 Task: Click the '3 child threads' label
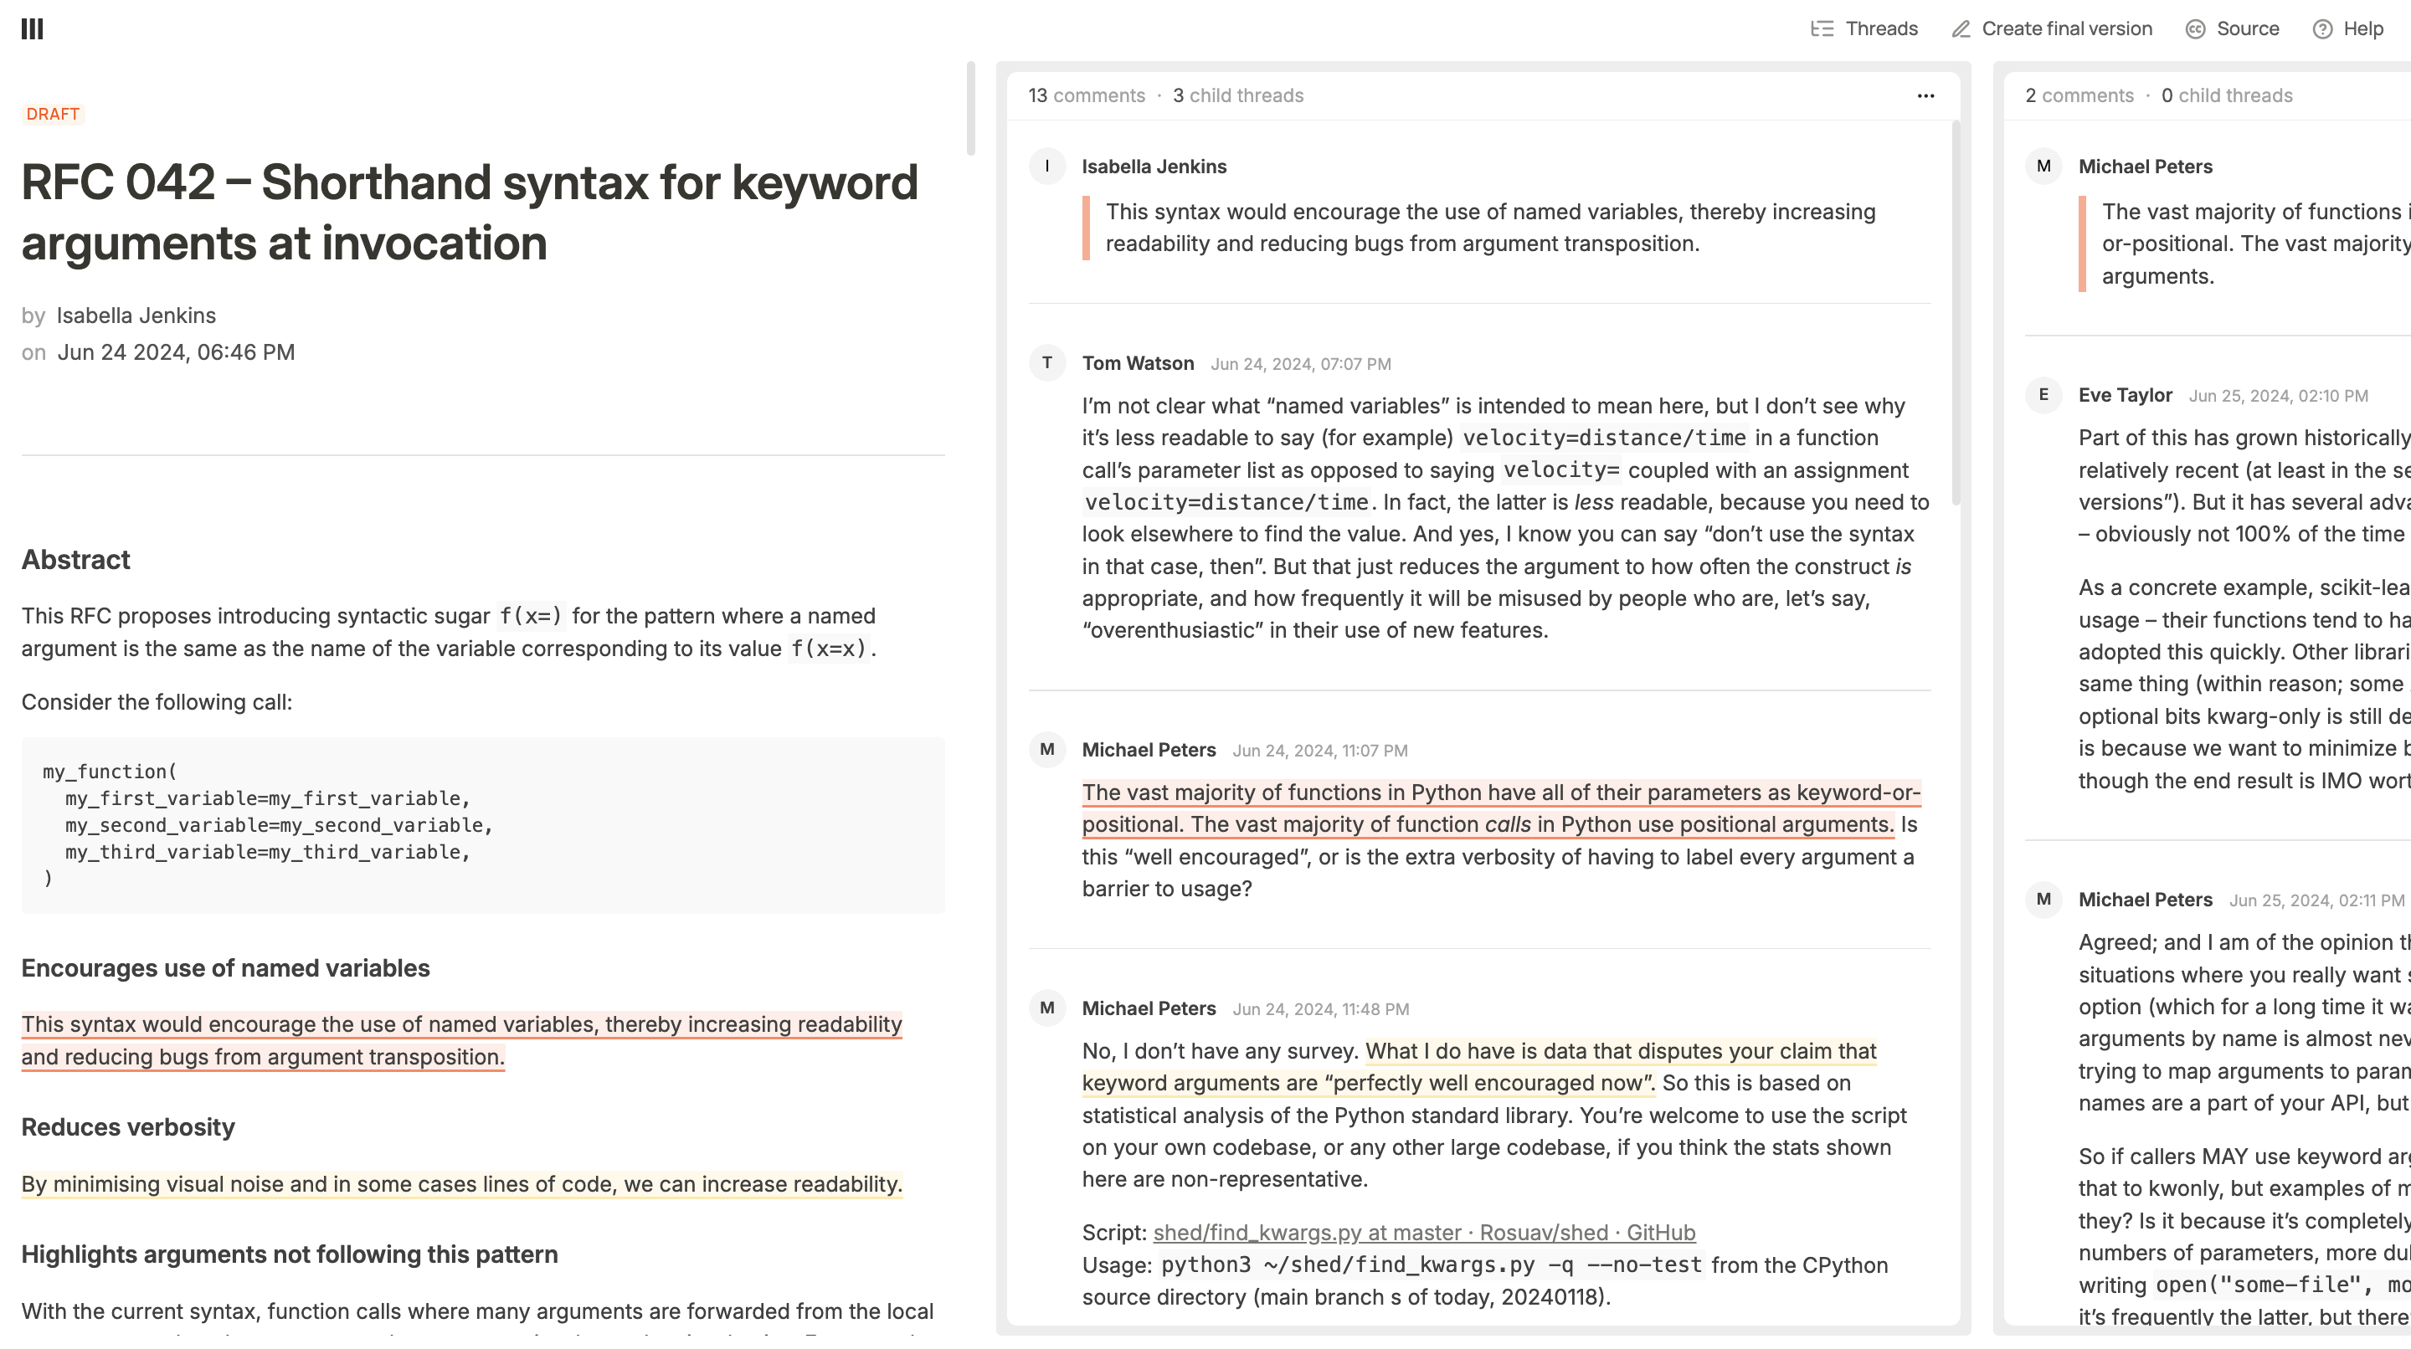coord(1237,95)
